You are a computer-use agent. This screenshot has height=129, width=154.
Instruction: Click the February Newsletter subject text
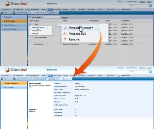pos(40,37)
